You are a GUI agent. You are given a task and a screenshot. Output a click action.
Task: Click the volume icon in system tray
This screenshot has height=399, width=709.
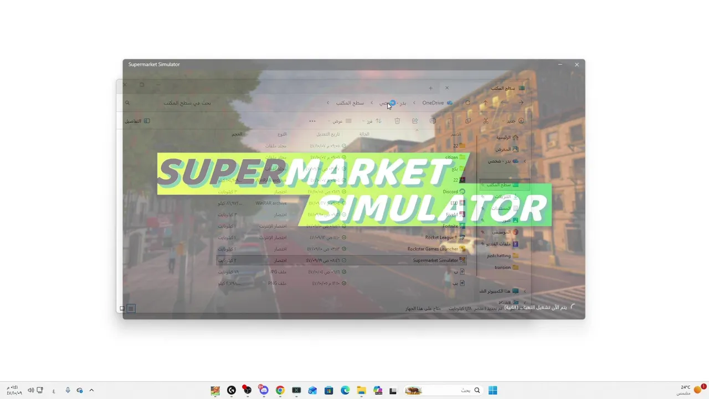[x=30, y=390]
